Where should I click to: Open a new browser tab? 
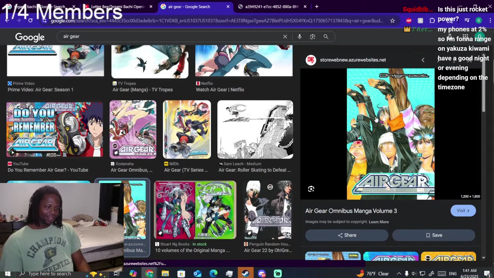click(x=316, y=7)
